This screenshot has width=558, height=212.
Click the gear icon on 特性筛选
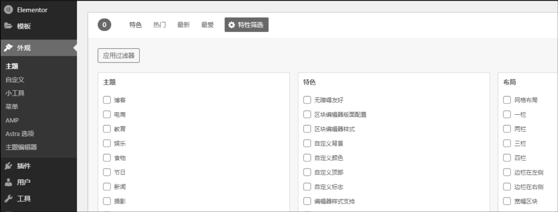tap(232, 25)
